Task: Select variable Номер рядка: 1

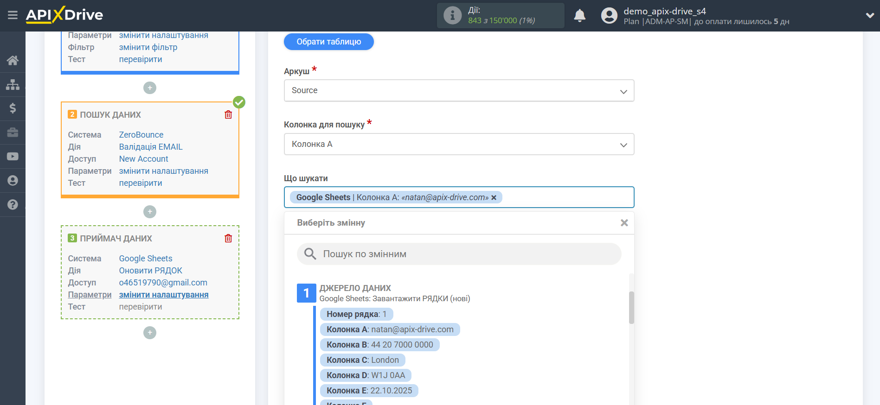Action: pyautogui.click(x=356, y=314)
